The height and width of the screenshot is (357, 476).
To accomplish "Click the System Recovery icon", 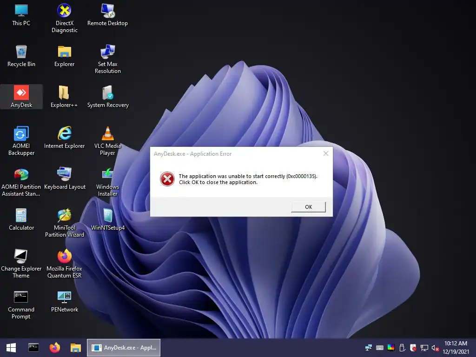I will click(108, 97).
